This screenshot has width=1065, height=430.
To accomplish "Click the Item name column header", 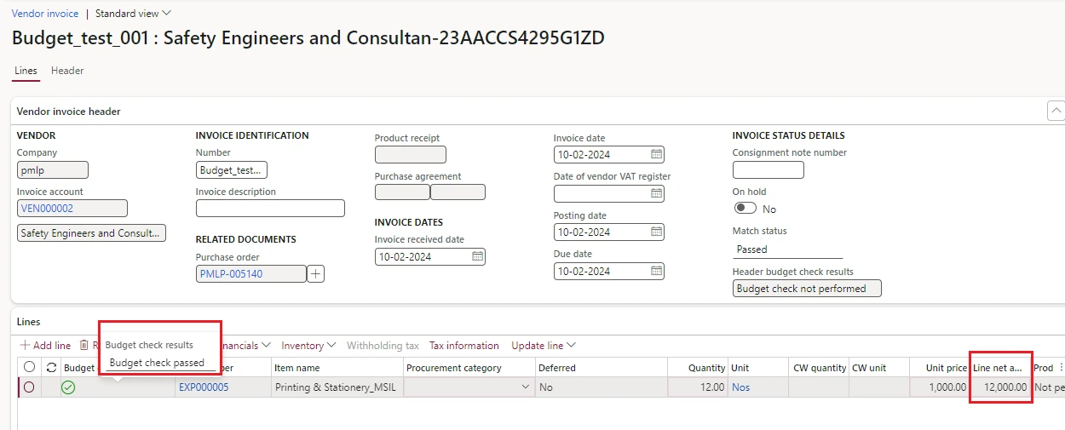I will coord(337,368).
